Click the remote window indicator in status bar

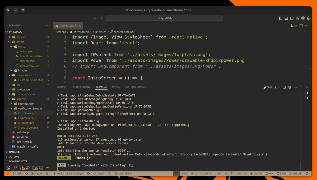[8, 173]
